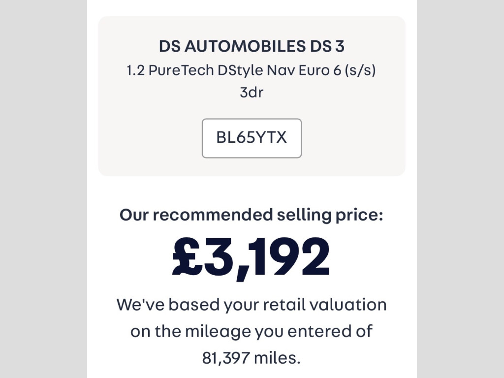Viewport: 504px width, 378px height.
Task: Click the 3dr body style text
Action: [252, 92]
